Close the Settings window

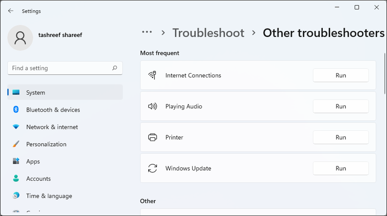376,7
